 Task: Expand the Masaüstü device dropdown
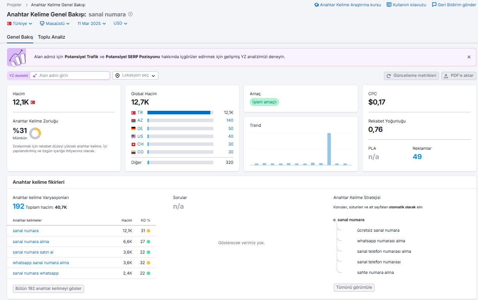tap(55, 23)
